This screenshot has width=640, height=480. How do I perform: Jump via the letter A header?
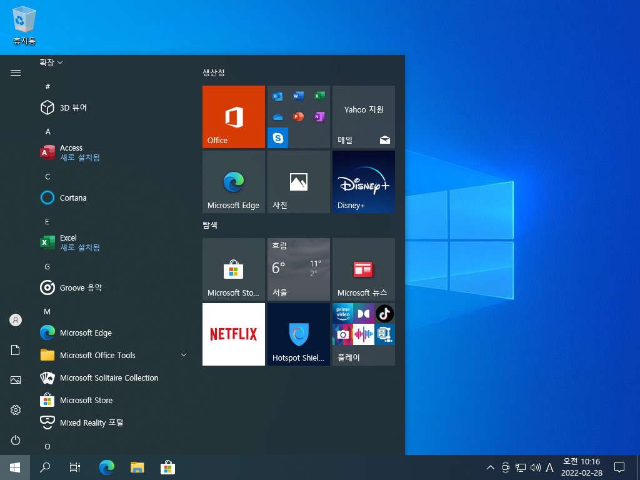tap(47, 131)
